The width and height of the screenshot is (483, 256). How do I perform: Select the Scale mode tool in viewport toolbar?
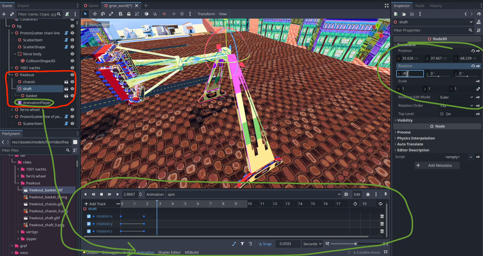pyautogui.click(x=111, y=14)
